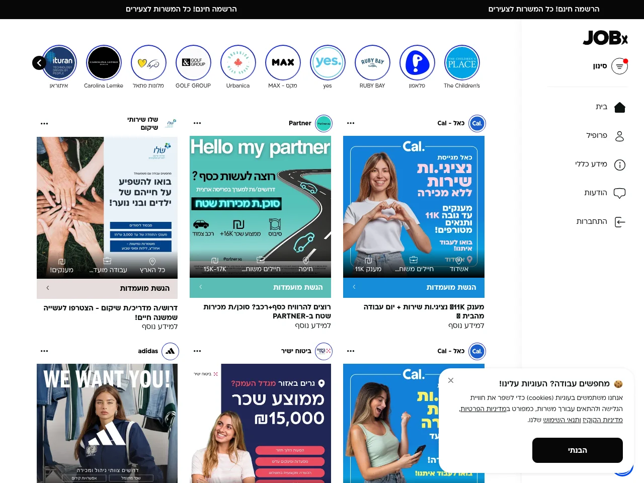
Task: Open the yellow heart logo company circle
Action: [x=148, y=63]
